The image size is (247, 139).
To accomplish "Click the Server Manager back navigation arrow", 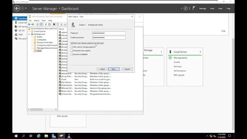I will pos(17,8).
